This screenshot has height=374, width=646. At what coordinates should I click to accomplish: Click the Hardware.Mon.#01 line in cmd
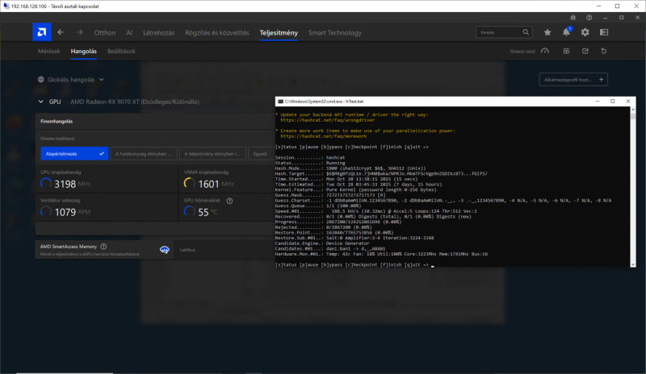click(x=381, y=254)
